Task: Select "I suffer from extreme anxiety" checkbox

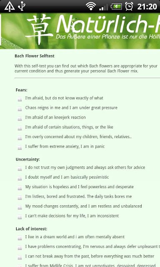Action: pos(20,147)
